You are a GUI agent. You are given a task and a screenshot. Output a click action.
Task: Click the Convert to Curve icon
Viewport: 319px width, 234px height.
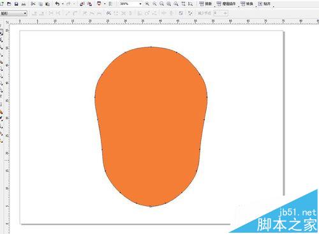pos(75,13)
